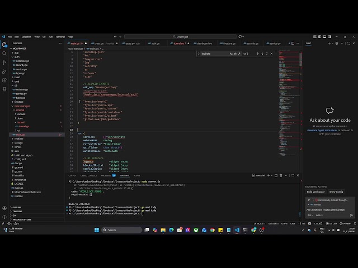Open the Accounts menu icon
The image size is (358, 268).
point(4,208)
